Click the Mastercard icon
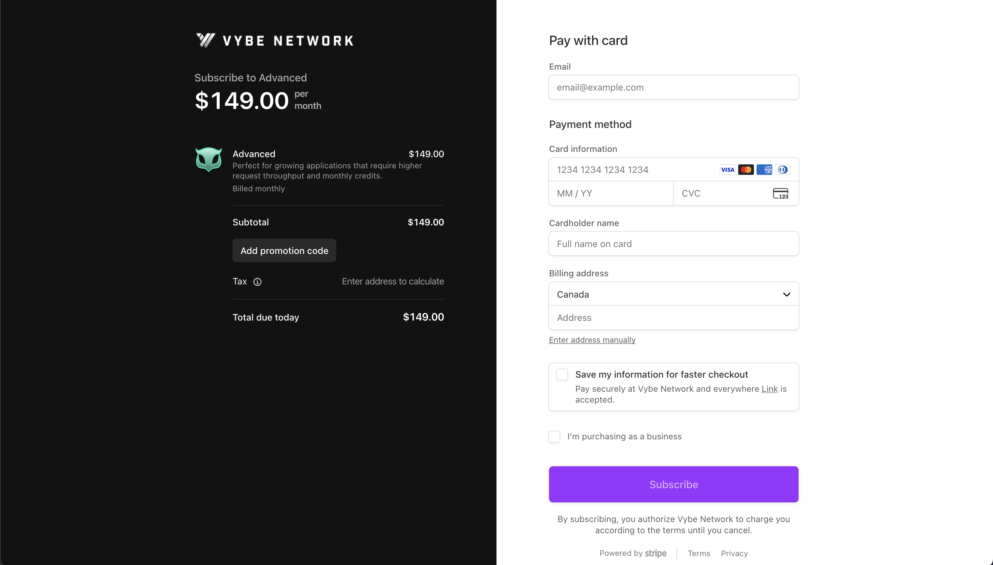993x565 pixels. (x=746, y=170)
